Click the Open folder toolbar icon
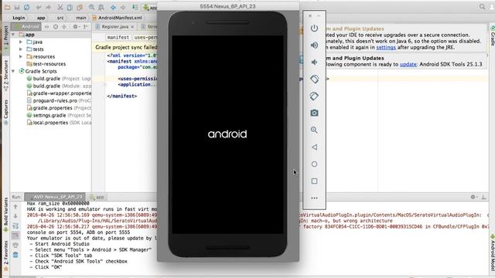This screenshot has width=495, height=278. 7,7
